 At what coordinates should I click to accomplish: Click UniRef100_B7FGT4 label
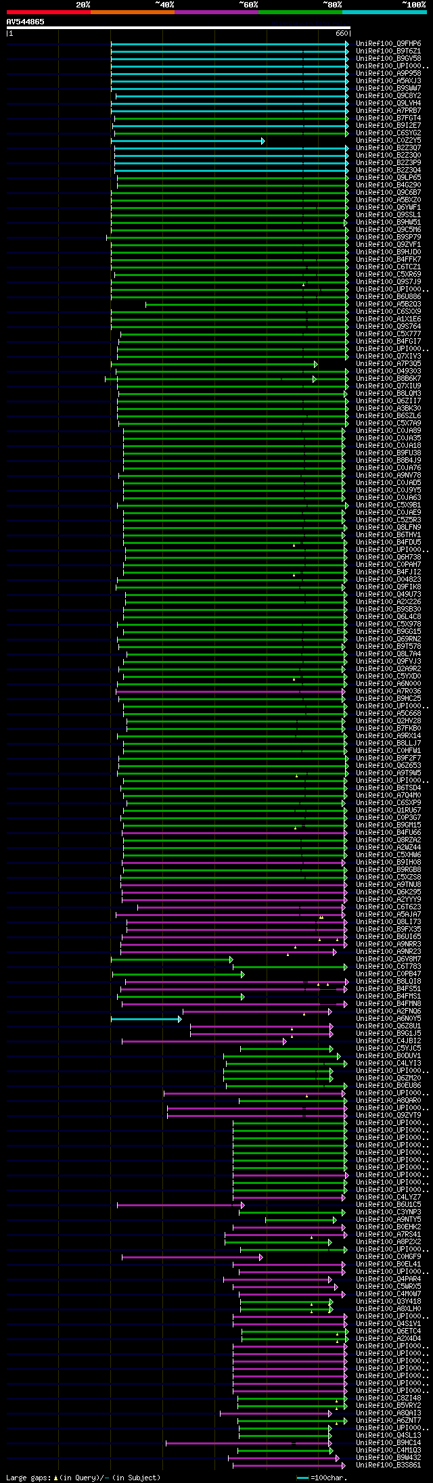[x=388, y=118]
